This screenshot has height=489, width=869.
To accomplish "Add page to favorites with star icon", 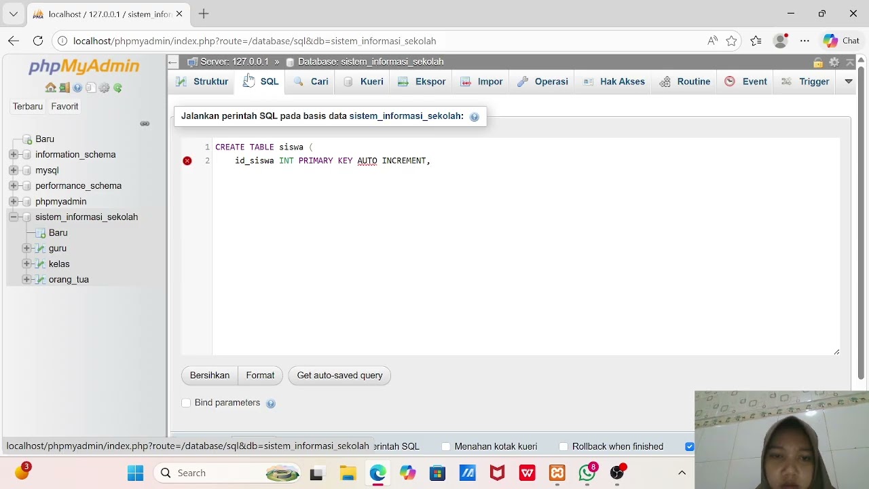I will pos(731,41).
